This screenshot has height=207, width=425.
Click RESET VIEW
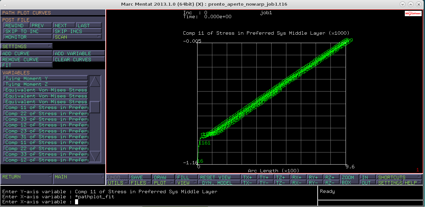point(220,177)
